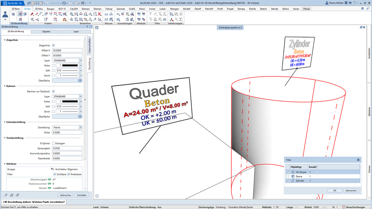Click the Offset X input field

(67, 50)
